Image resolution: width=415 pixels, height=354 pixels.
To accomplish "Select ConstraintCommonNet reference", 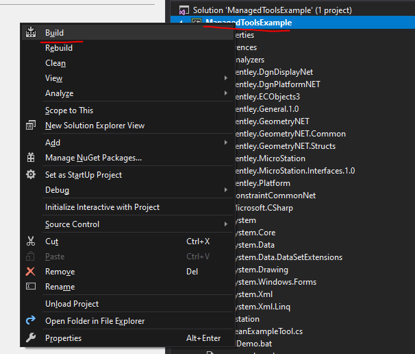I will point(275,196).
